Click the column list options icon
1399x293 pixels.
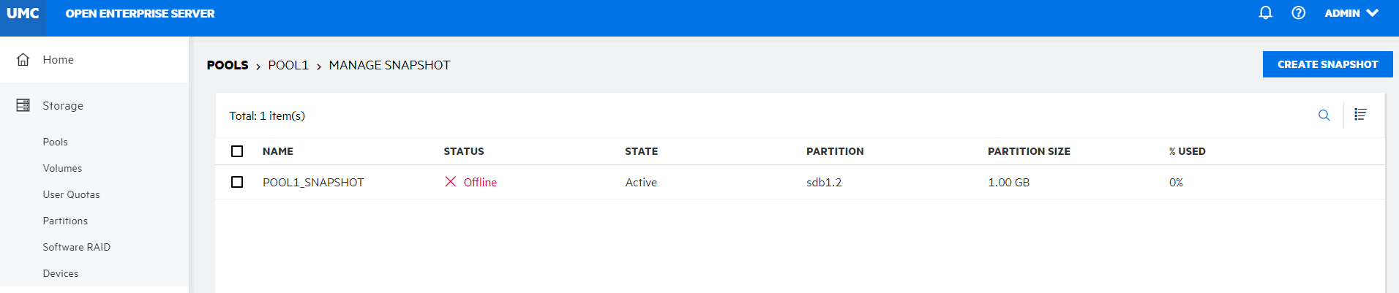[x=1360, y=115]
